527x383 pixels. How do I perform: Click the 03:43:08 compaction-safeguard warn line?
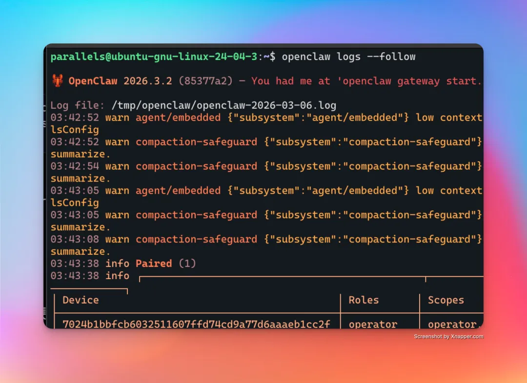[266, 239]
